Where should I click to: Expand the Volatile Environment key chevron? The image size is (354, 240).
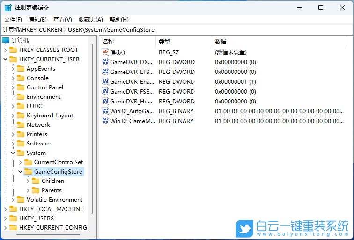(13, 200)
